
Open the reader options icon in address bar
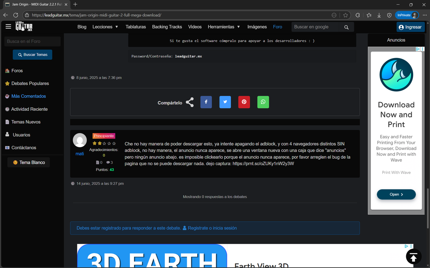coord(334,15)
